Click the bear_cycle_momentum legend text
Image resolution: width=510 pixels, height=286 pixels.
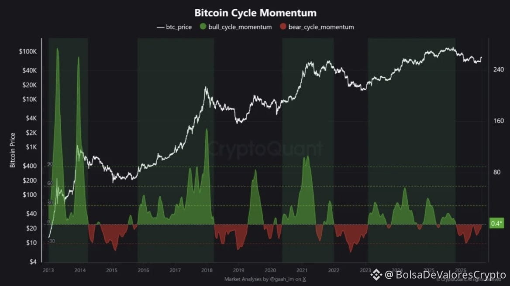(x=321, y=27)
